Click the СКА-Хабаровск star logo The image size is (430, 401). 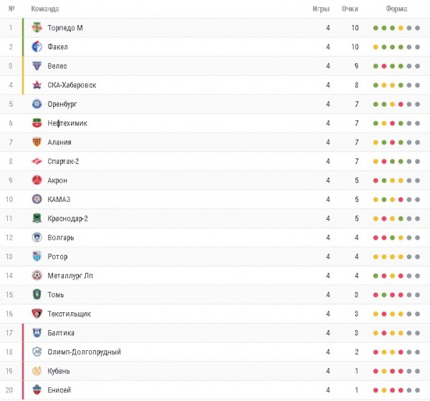[37, 85]
